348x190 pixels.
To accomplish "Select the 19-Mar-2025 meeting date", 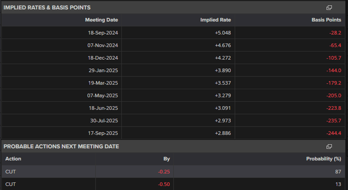I will pyautogui.click(x=103, y=83).
